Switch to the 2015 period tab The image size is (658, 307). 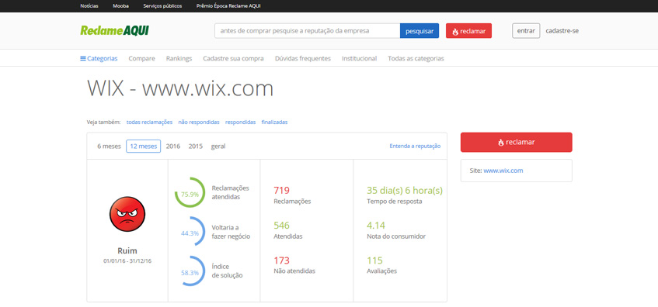(196, 147)
